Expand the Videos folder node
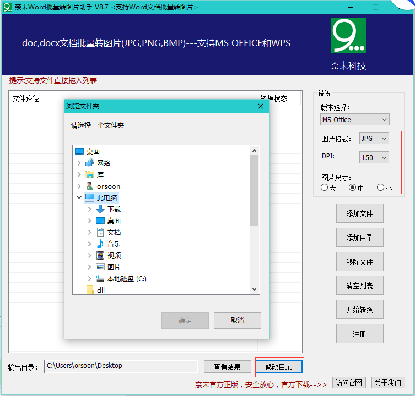 coord(90,255)
